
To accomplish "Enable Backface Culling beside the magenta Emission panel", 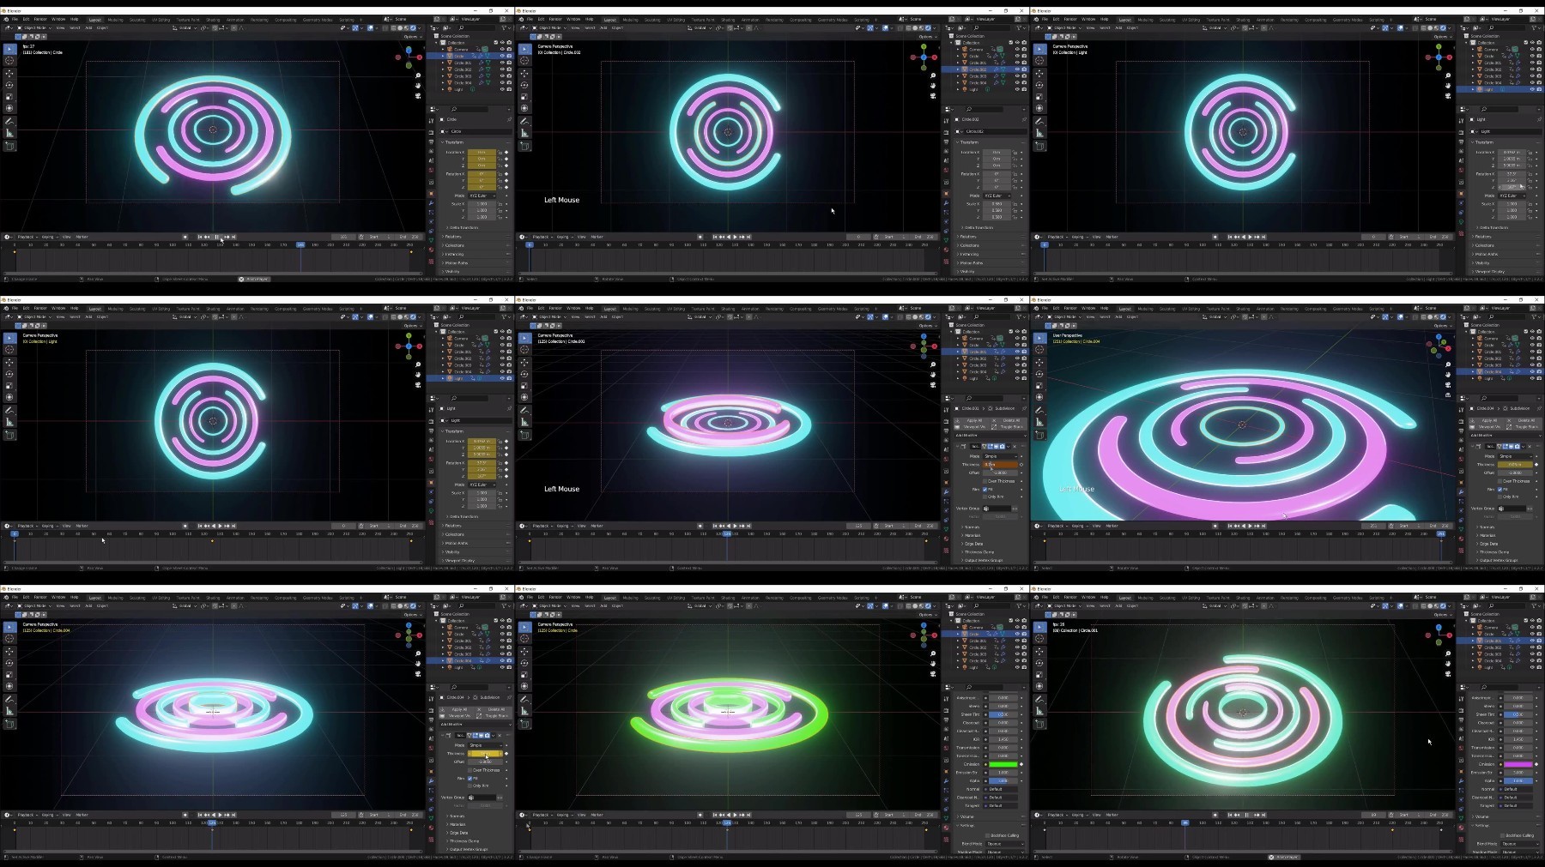I will click(x=1503, y=835).
